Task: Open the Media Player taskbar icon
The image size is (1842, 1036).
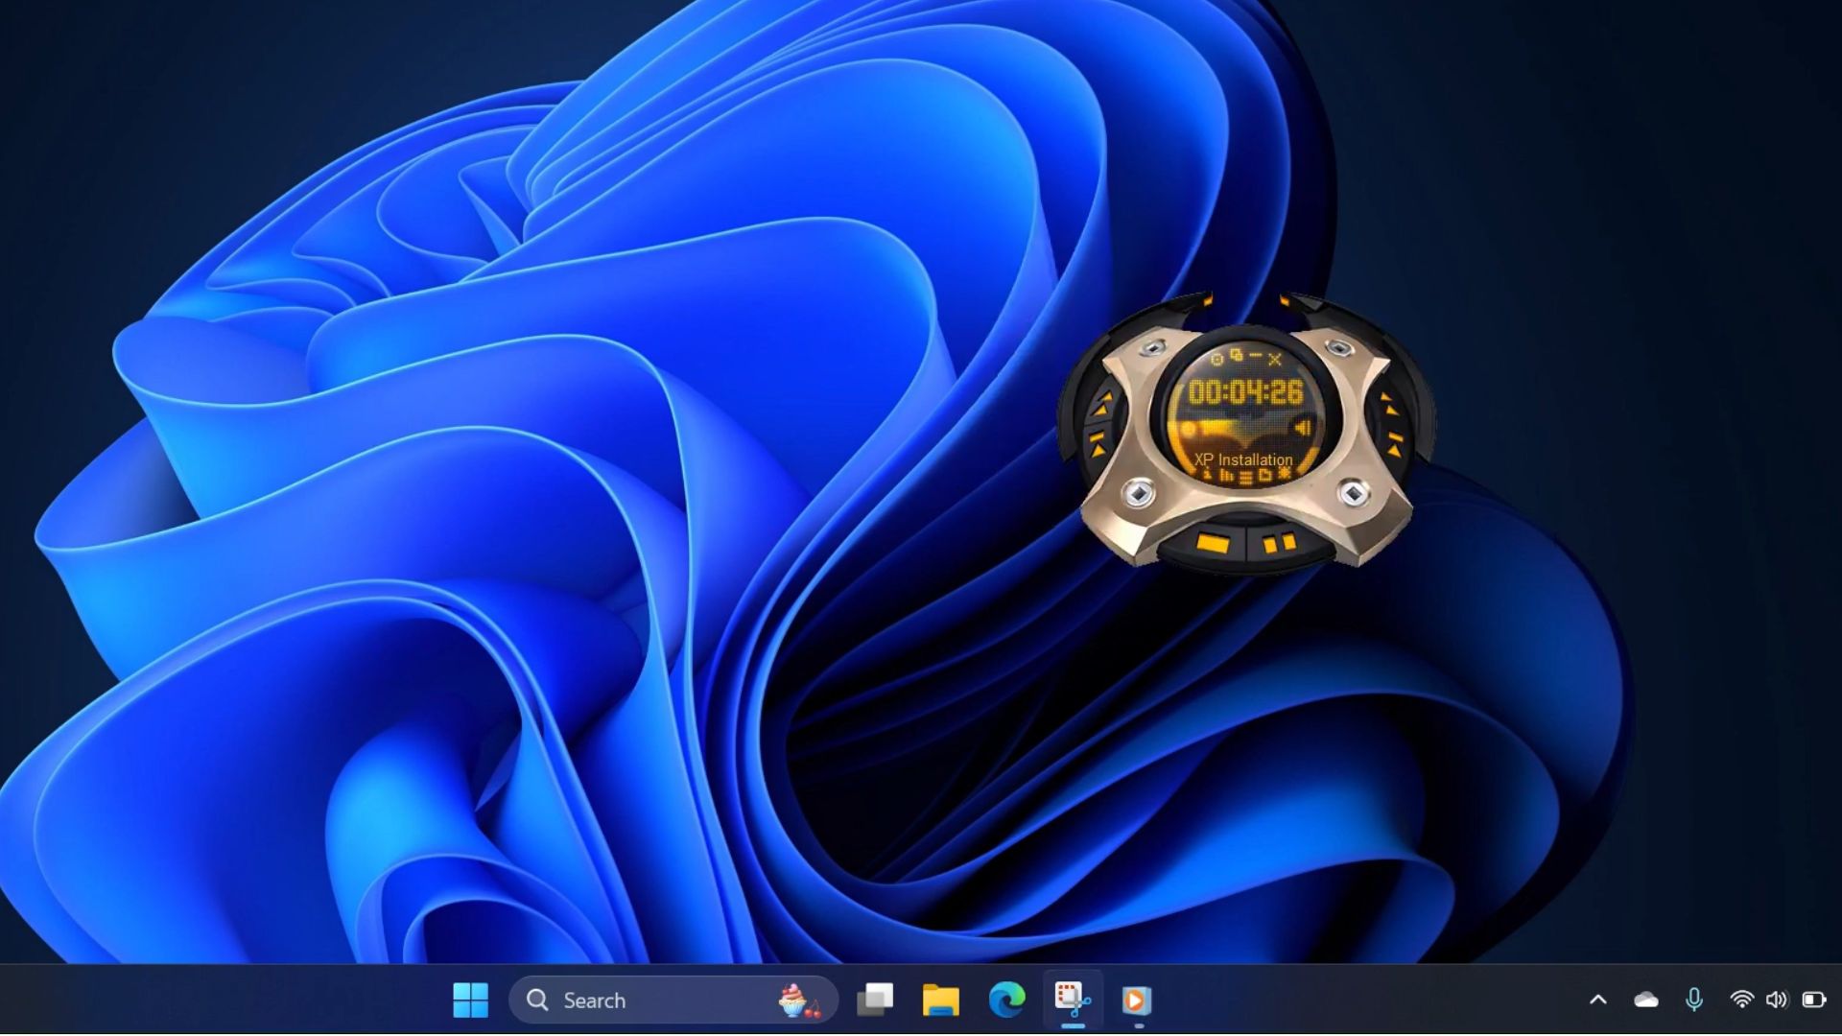Action: tap(1137, 1000)
